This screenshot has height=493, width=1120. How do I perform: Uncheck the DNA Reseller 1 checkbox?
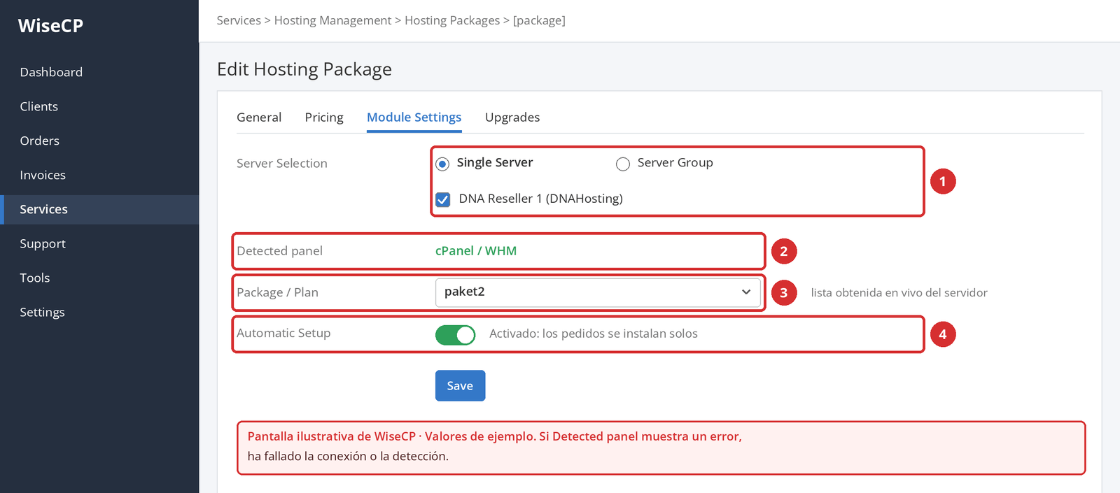tap(443, 199)
